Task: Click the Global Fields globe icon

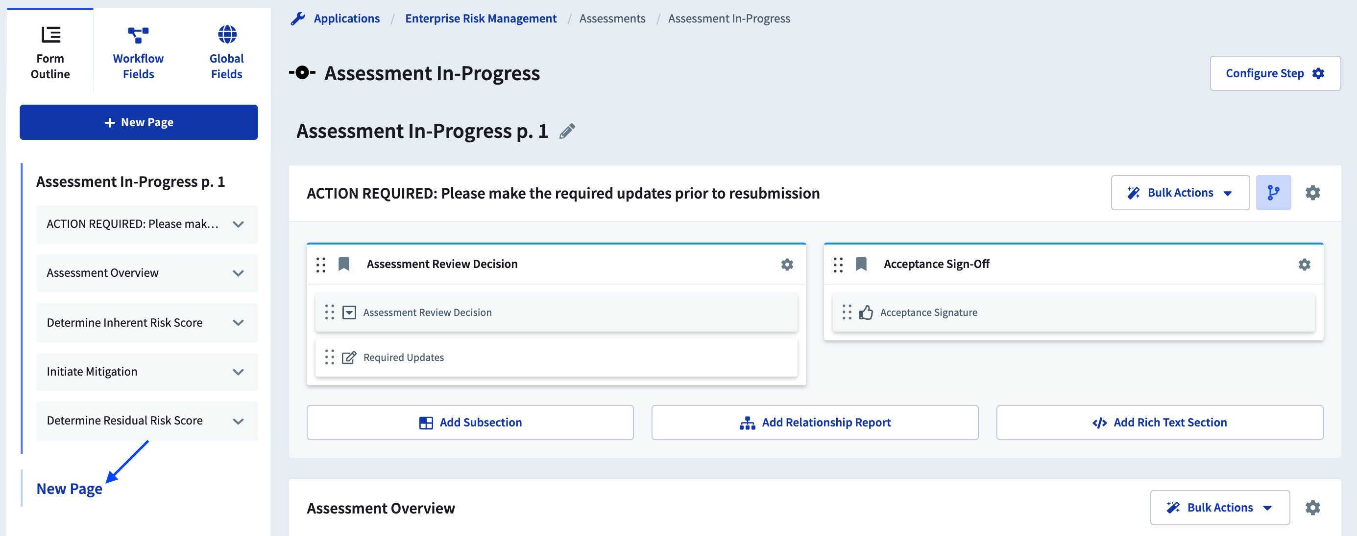Action: point(227,34)
